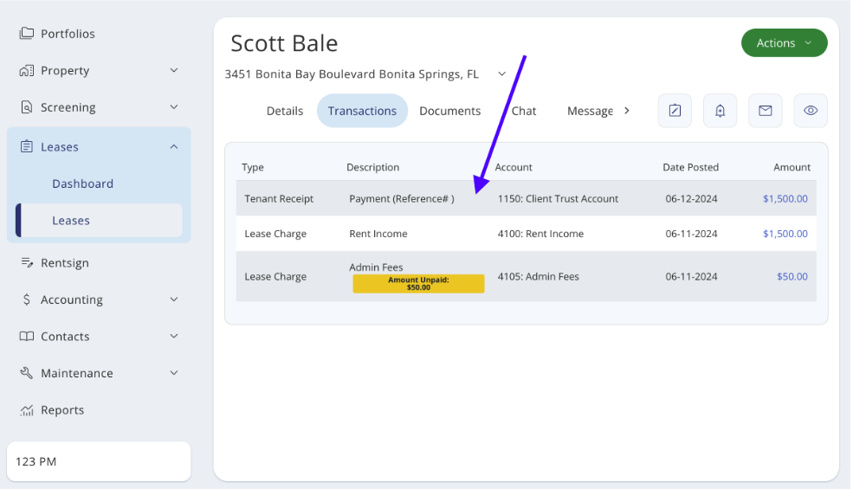The width and height of the screenshot is (853, 489).
Task: Toggle the eye visibility icon button
Action: [811, 111]
